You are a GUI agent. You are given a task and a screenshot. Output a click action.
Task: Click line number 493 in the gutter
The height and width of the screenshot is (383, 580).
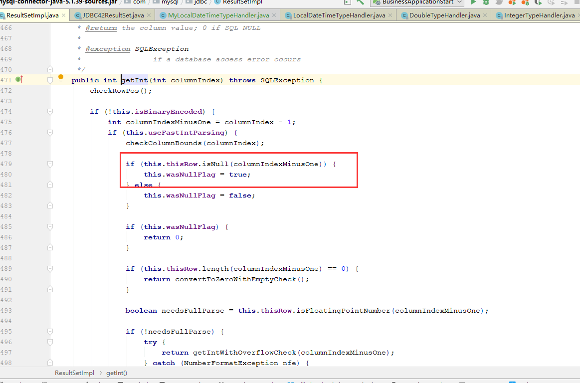tap(6, 311)
